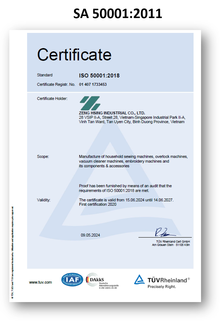Screen dimensions: 220x321
Task: Select the ZENG HSING INDUSTRIAL CO., LTD. name
Action: (x=112, y=113)
